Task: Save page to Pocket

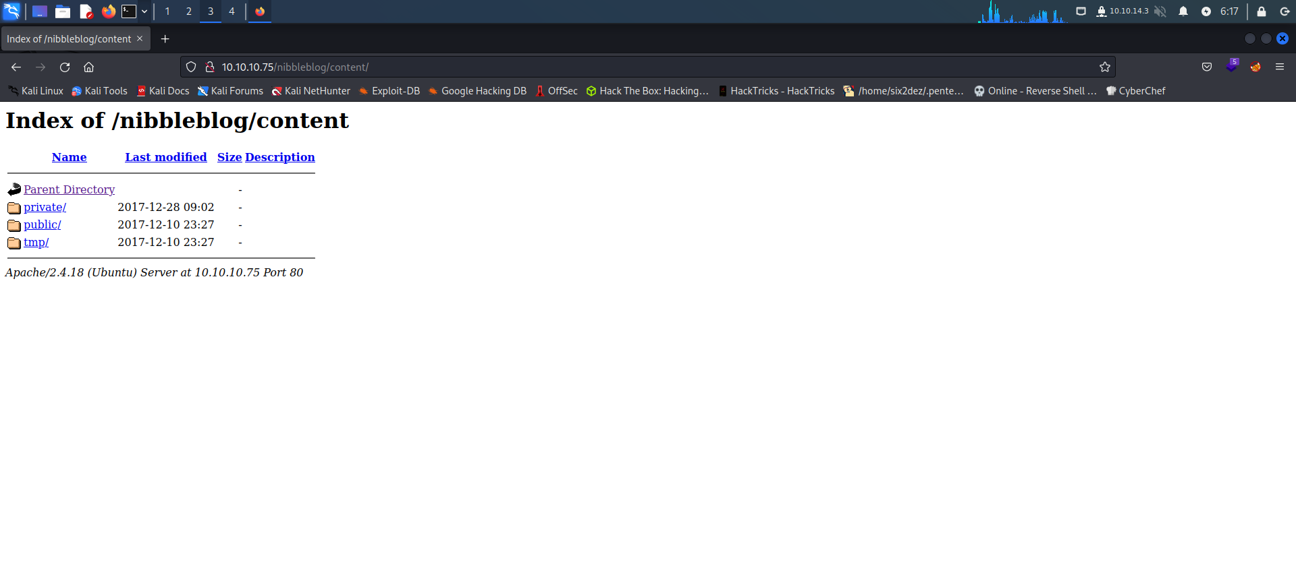Action: click(1207, 67)
